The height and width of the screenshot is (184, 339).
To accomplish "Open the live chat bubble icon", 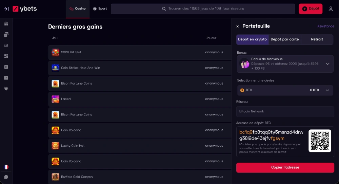I will 6,177.
